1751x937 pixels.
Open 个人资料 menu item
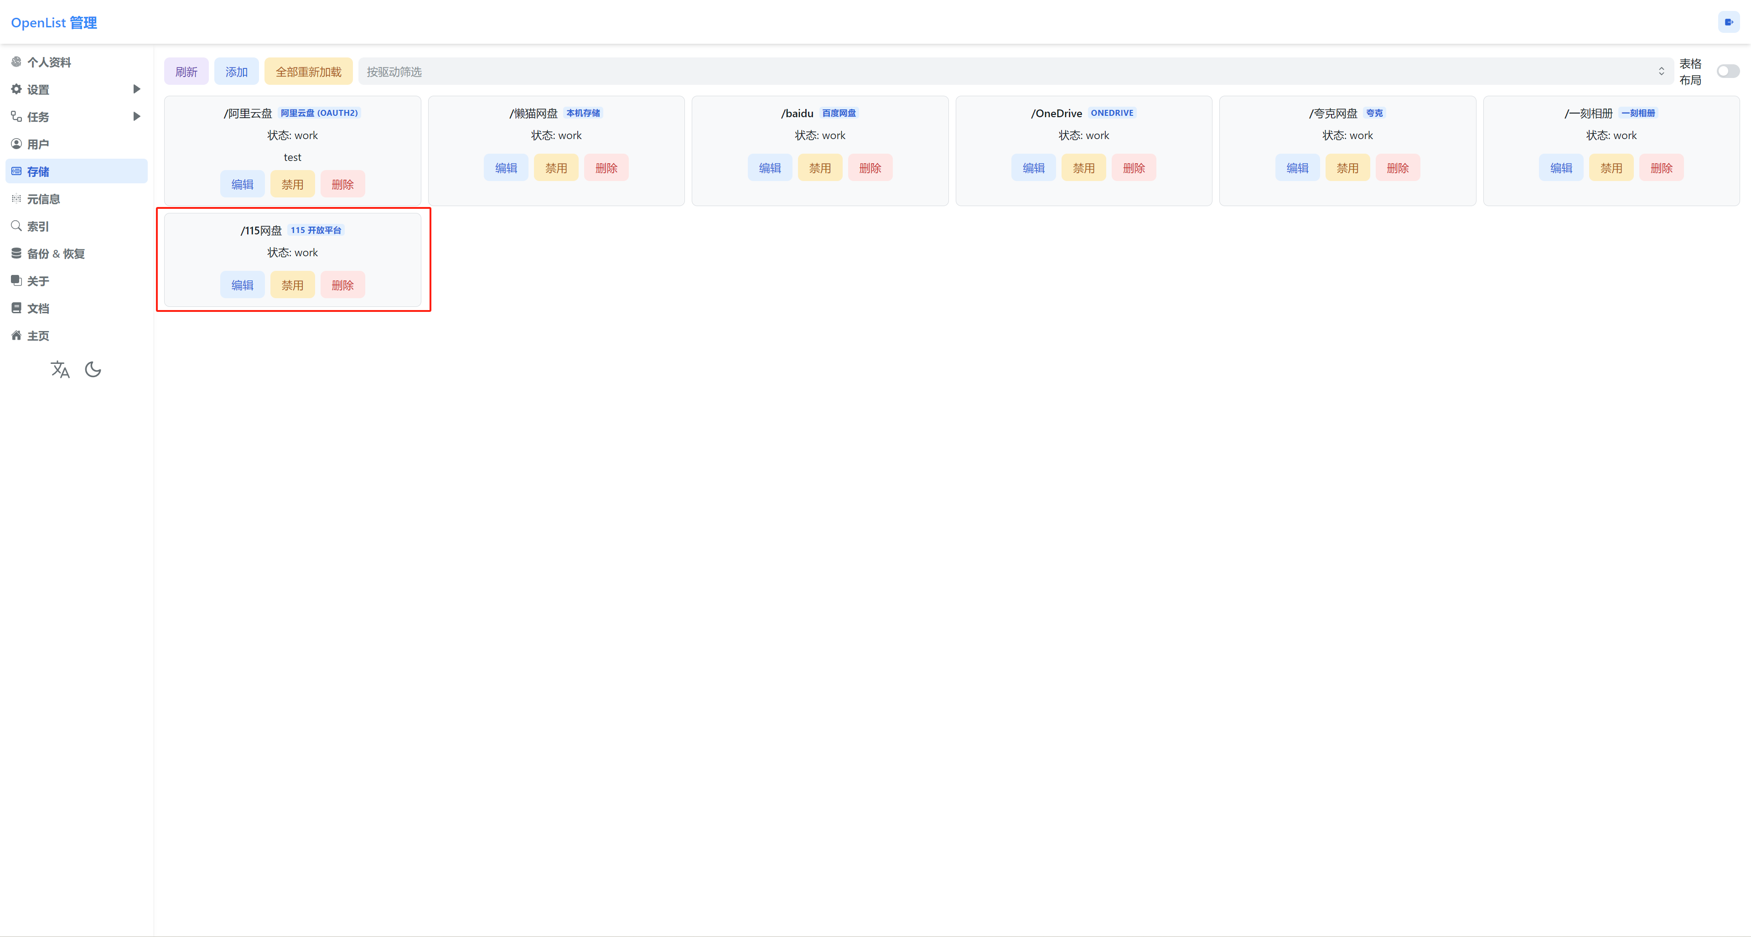pyautogui.click(x=76, y=62)
